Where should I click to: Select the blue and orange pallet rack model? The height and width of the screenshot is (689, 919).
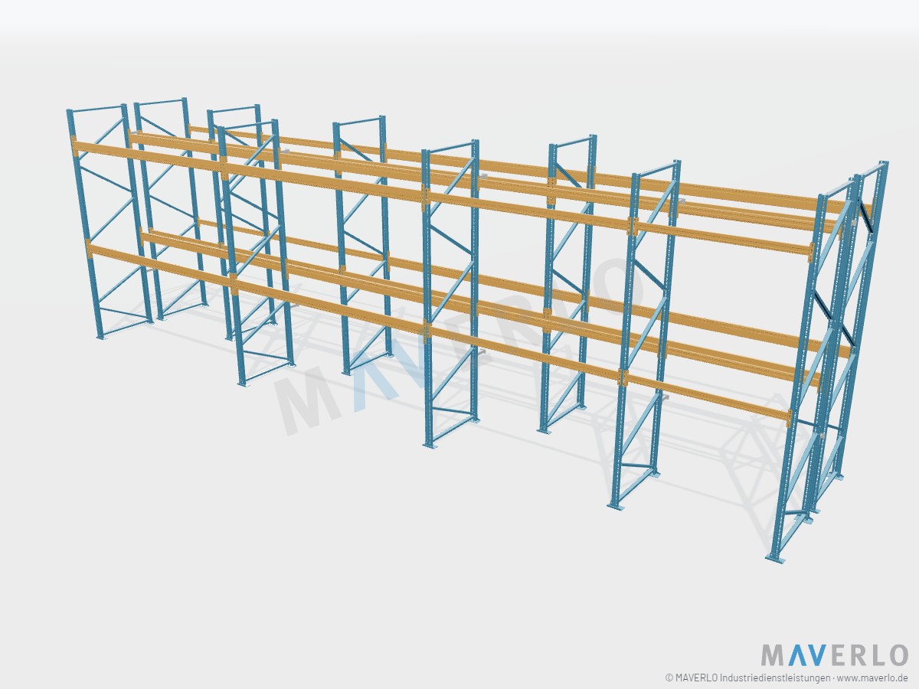click(x=477, y=329)
